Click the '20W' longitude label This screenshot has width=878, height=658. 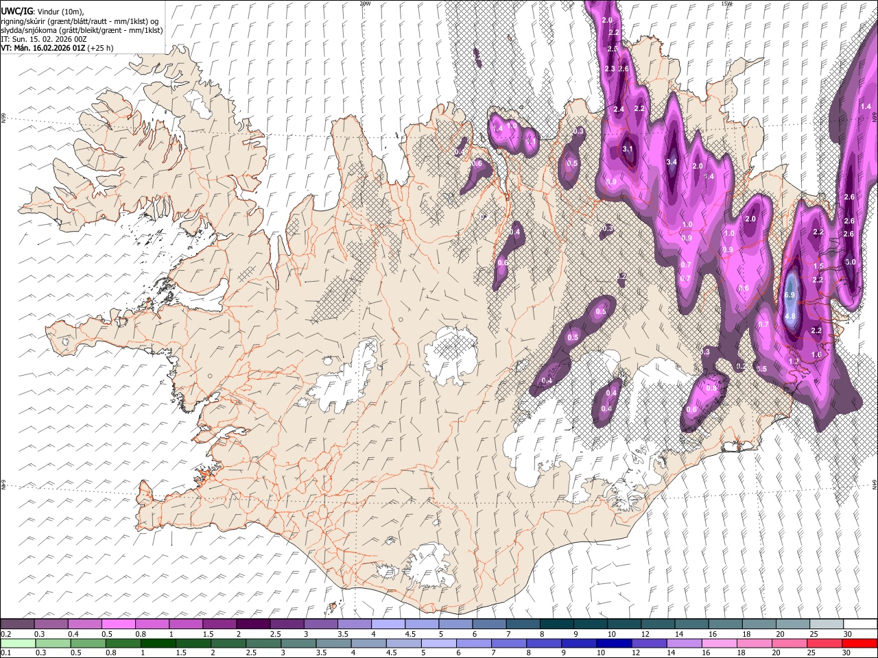(x=365, y=3)
